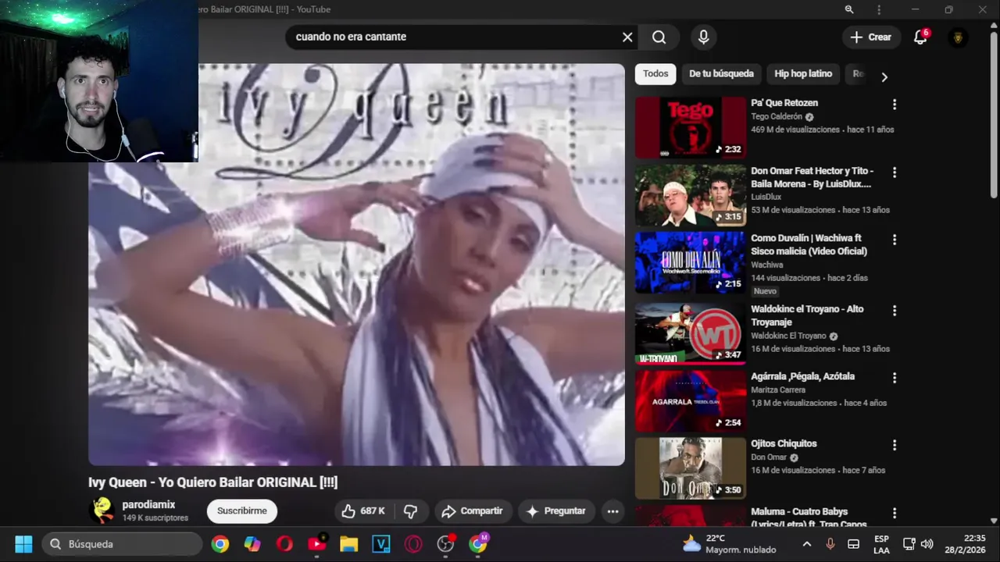1000x562 pixels.
Task: Open the Ojitos Chiquitos title link
Action: pos(784,443)
